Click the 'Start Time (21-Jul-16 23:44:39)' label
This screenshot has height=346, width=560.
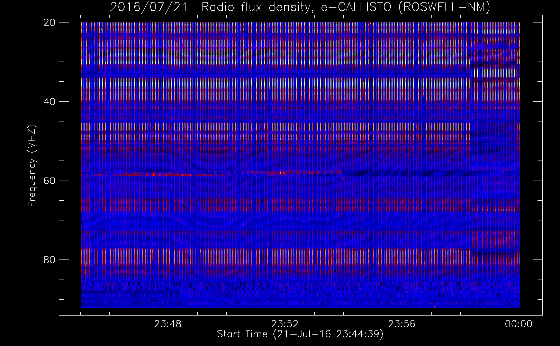[300, 334]
